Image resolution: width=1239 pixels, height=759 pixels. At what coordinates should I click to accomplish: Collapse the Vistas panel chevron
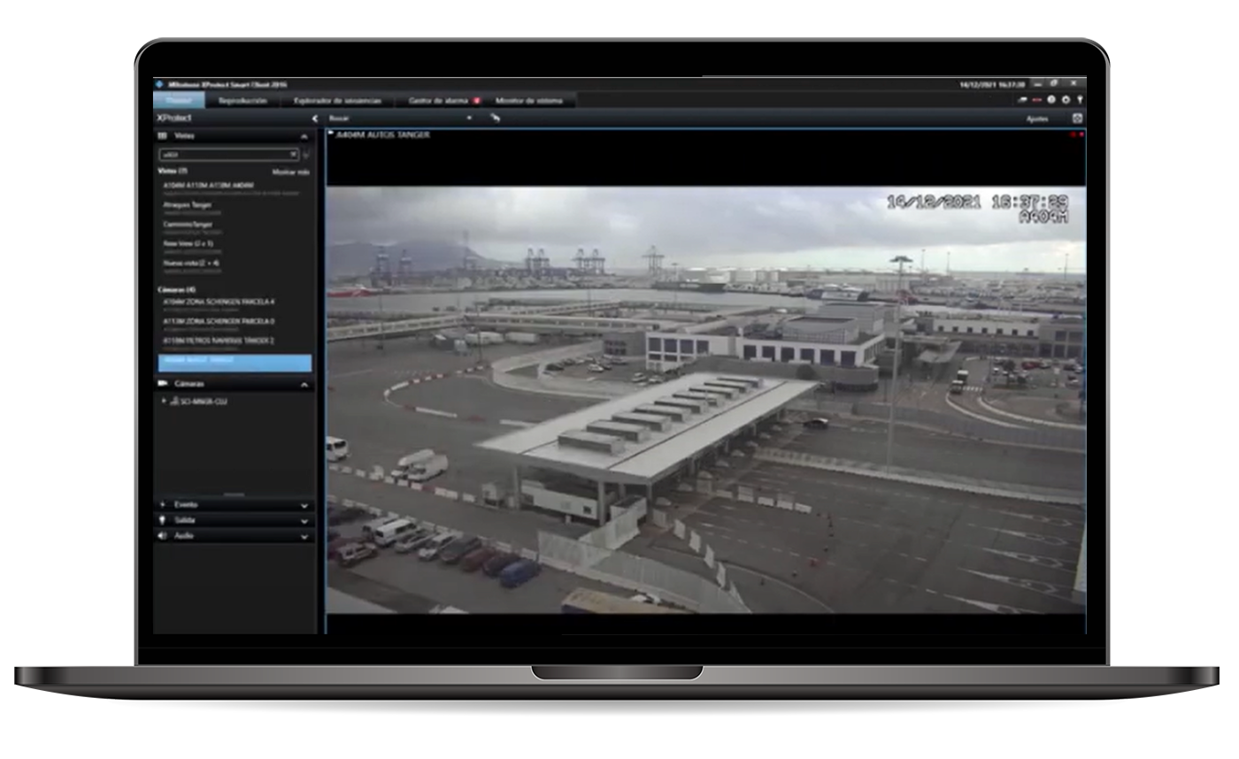[x=304, y=137]
